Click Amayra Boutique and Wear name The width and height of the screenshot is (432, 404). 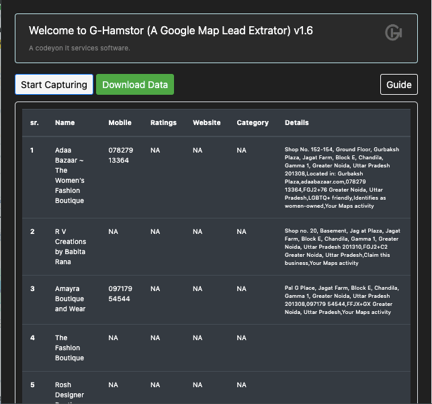coord(70,298)
